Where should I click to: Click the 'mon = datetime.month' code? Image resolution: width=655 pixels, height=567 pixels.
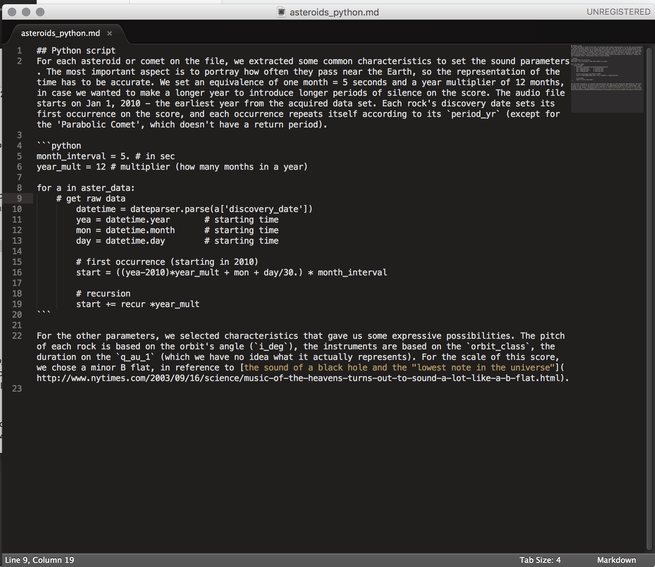point(126,230)
